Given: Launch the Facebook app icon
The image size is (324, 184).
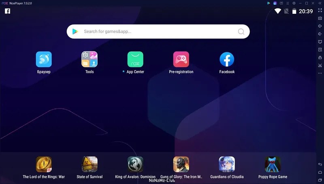Looking at the screenshot, I should 227,59.
